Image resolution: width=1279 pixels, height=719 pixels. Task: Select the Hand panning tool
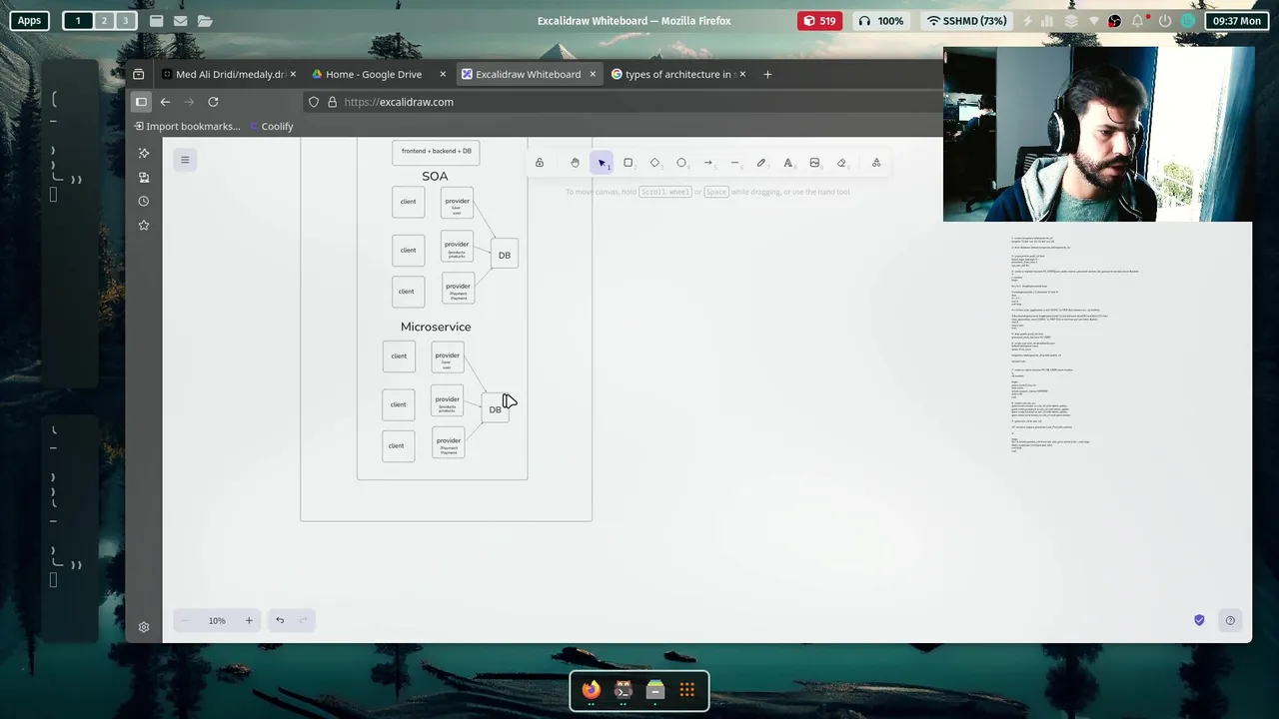click(x=575, y=163)
